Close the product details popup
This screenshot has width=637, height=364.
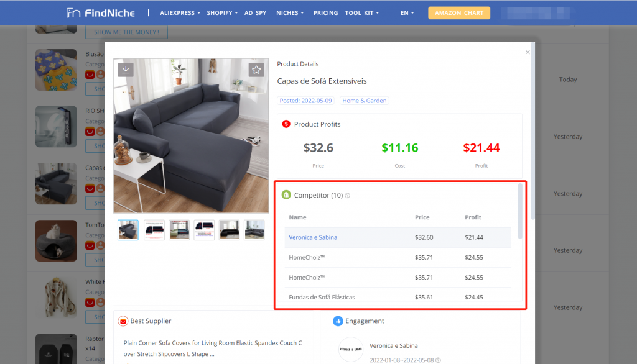(x=528, y=52)
